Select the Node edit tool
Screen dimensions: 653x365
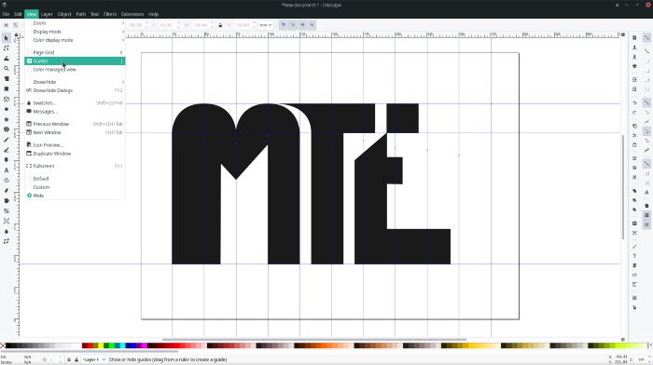click(7, 48)
